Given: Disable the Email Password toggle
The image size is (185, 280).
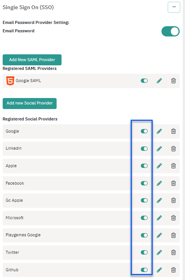Looking at the screenshot, I should (x=171, y=32).
